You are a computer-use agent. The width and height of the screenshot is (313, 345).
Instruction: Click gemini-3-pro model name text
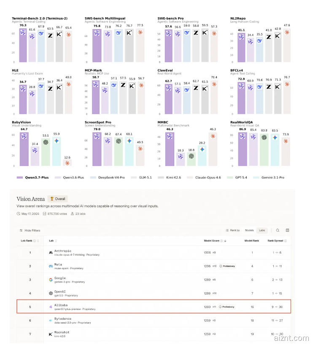point(62,282)
